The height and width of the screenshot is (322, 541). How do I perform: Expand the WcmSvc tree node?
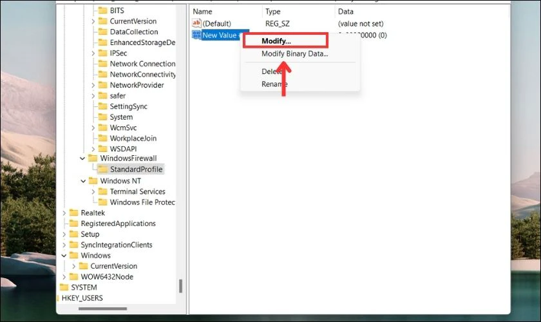coord(93,128)
